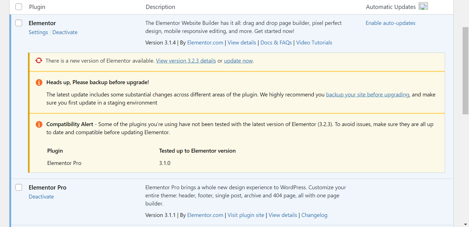Click the Description column header
469x227 pixels.
point(161,7)
